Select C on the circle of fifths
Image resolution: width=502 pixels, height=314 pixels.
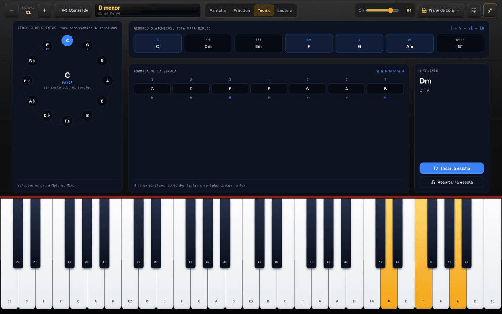pyautogui.click(x=67, y=41)
